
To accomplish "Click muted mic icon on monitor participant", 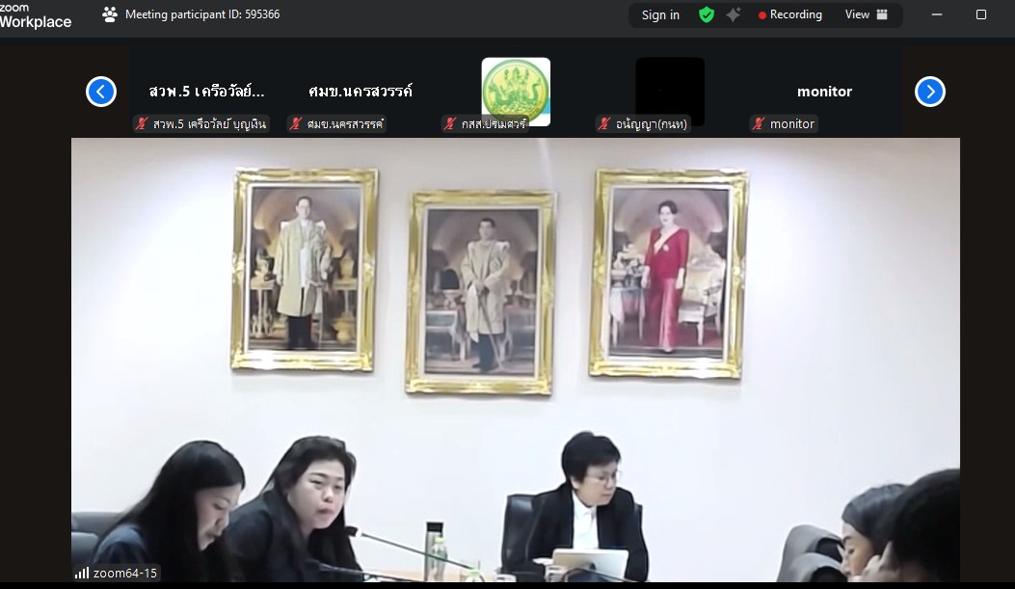I will [x=759, y=123].
